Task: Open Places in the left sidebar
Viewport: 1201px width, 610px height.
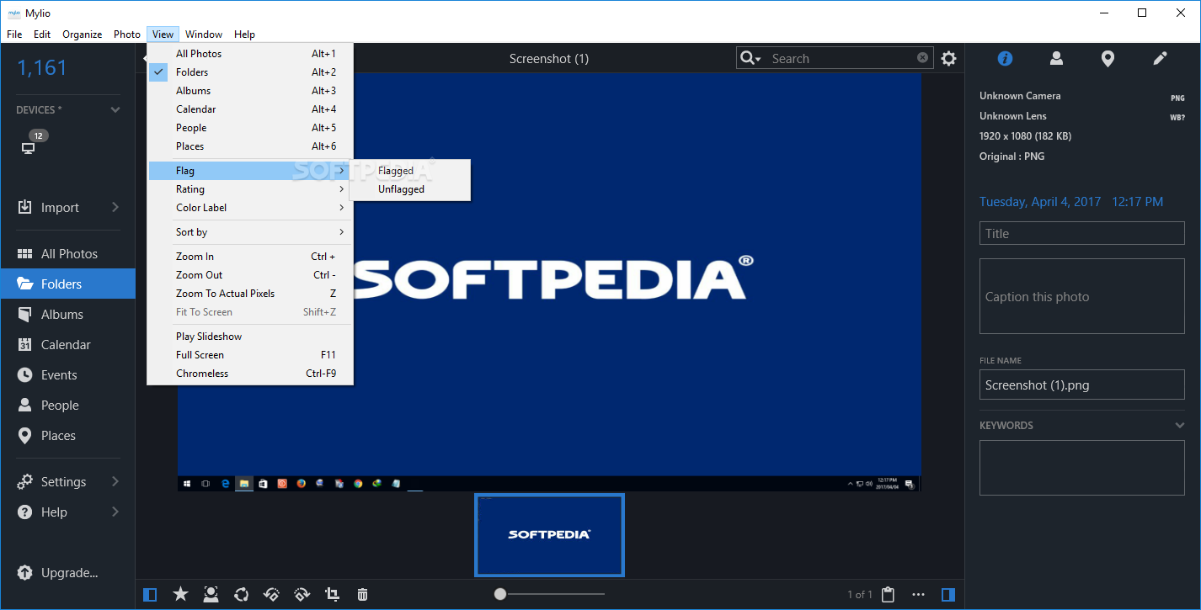Action: click(x=67, y=436)
